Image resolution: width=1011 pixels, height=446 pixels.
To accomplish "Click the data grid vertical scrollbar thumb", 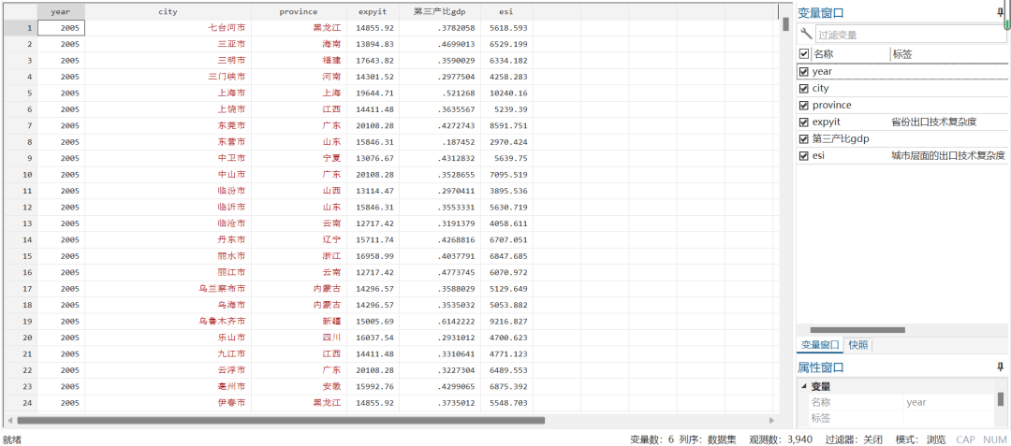I will [x=786, y=23].
